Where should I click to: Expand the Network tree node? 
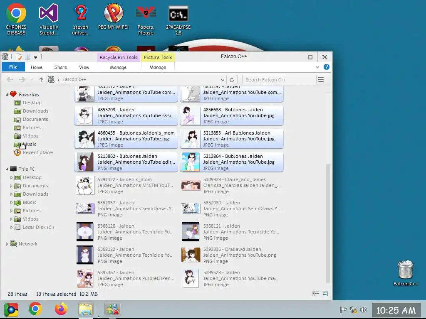click(x=7, y=244)
